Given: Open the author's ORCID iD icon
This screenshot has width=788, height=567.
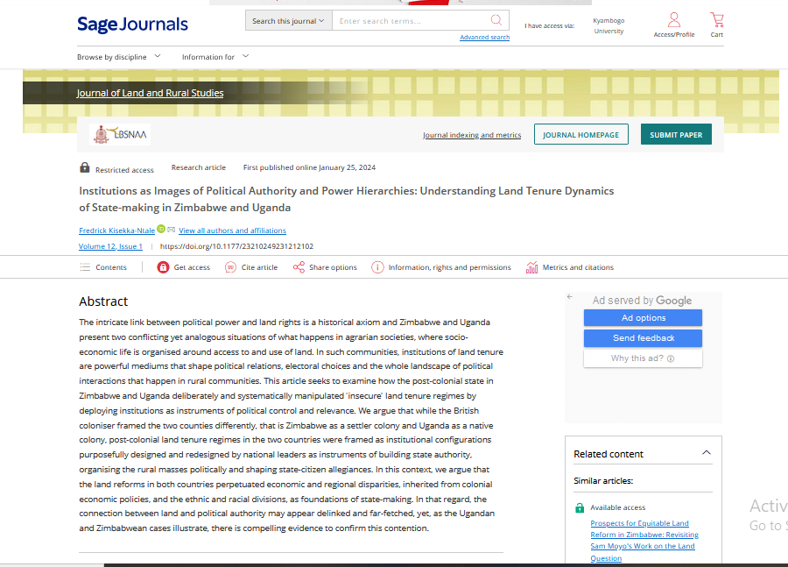Looking at the screenshot, I should [x=161, y=229].
